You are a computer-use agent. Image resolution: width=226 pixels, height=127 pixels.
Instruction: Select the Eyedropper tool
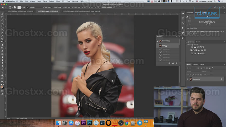point(2,30)
